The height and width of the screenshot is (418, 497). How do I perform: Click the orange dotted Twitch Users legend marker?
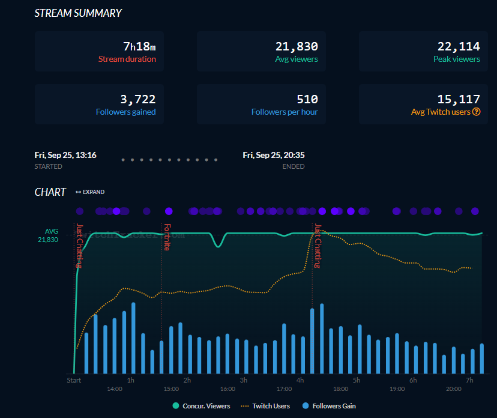point(245,406)
